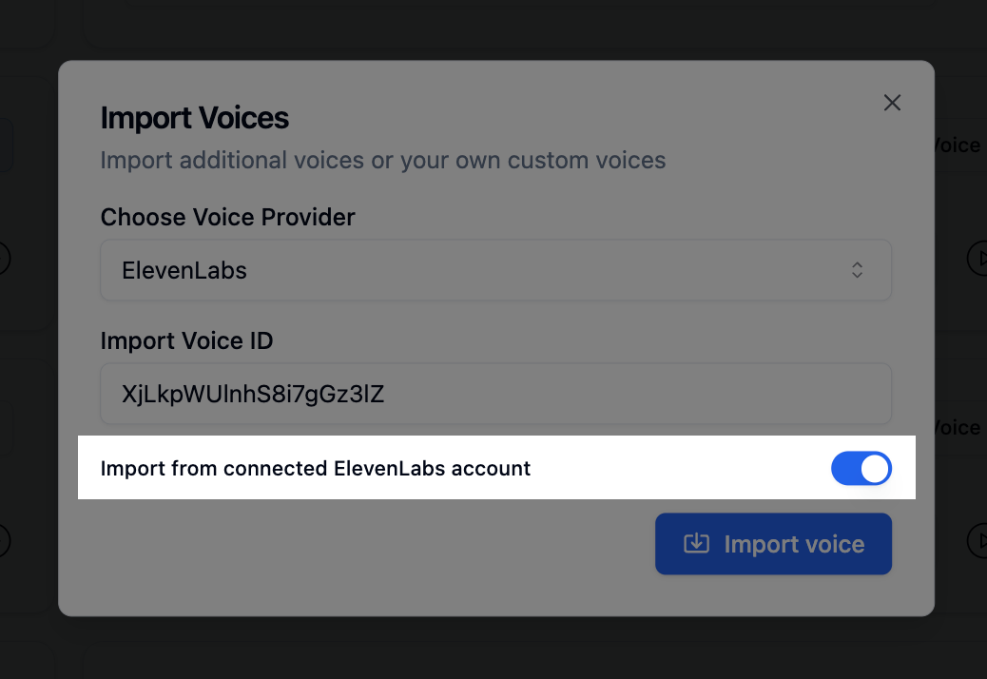Screen dimensions: 987x679
Task: Toggle Import from connected ElevenLabs account
Action: click(861, 468)
